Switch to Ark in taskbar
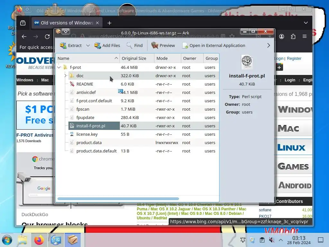 click(73, 240)
